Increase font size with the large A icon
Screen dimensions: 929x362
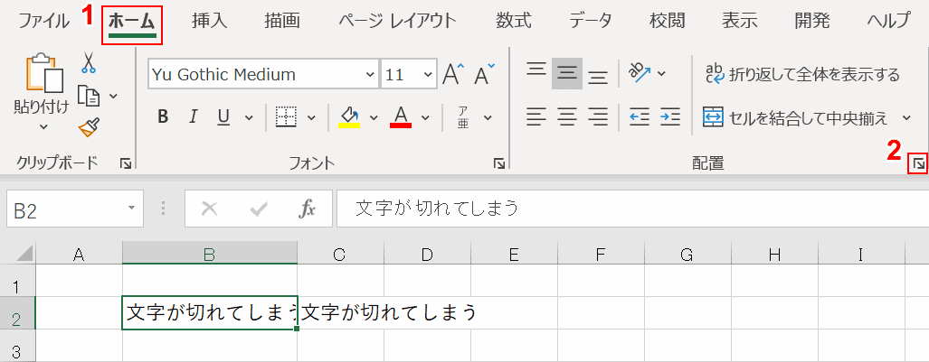pyautogui.click(x=454, y=75)
